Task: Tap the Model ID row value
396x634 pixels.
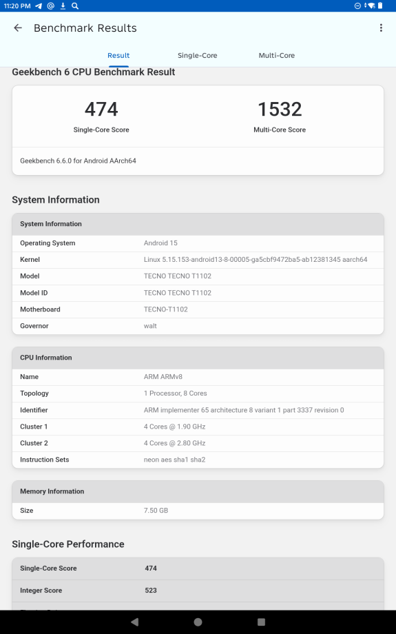Action: click(178, 293)
